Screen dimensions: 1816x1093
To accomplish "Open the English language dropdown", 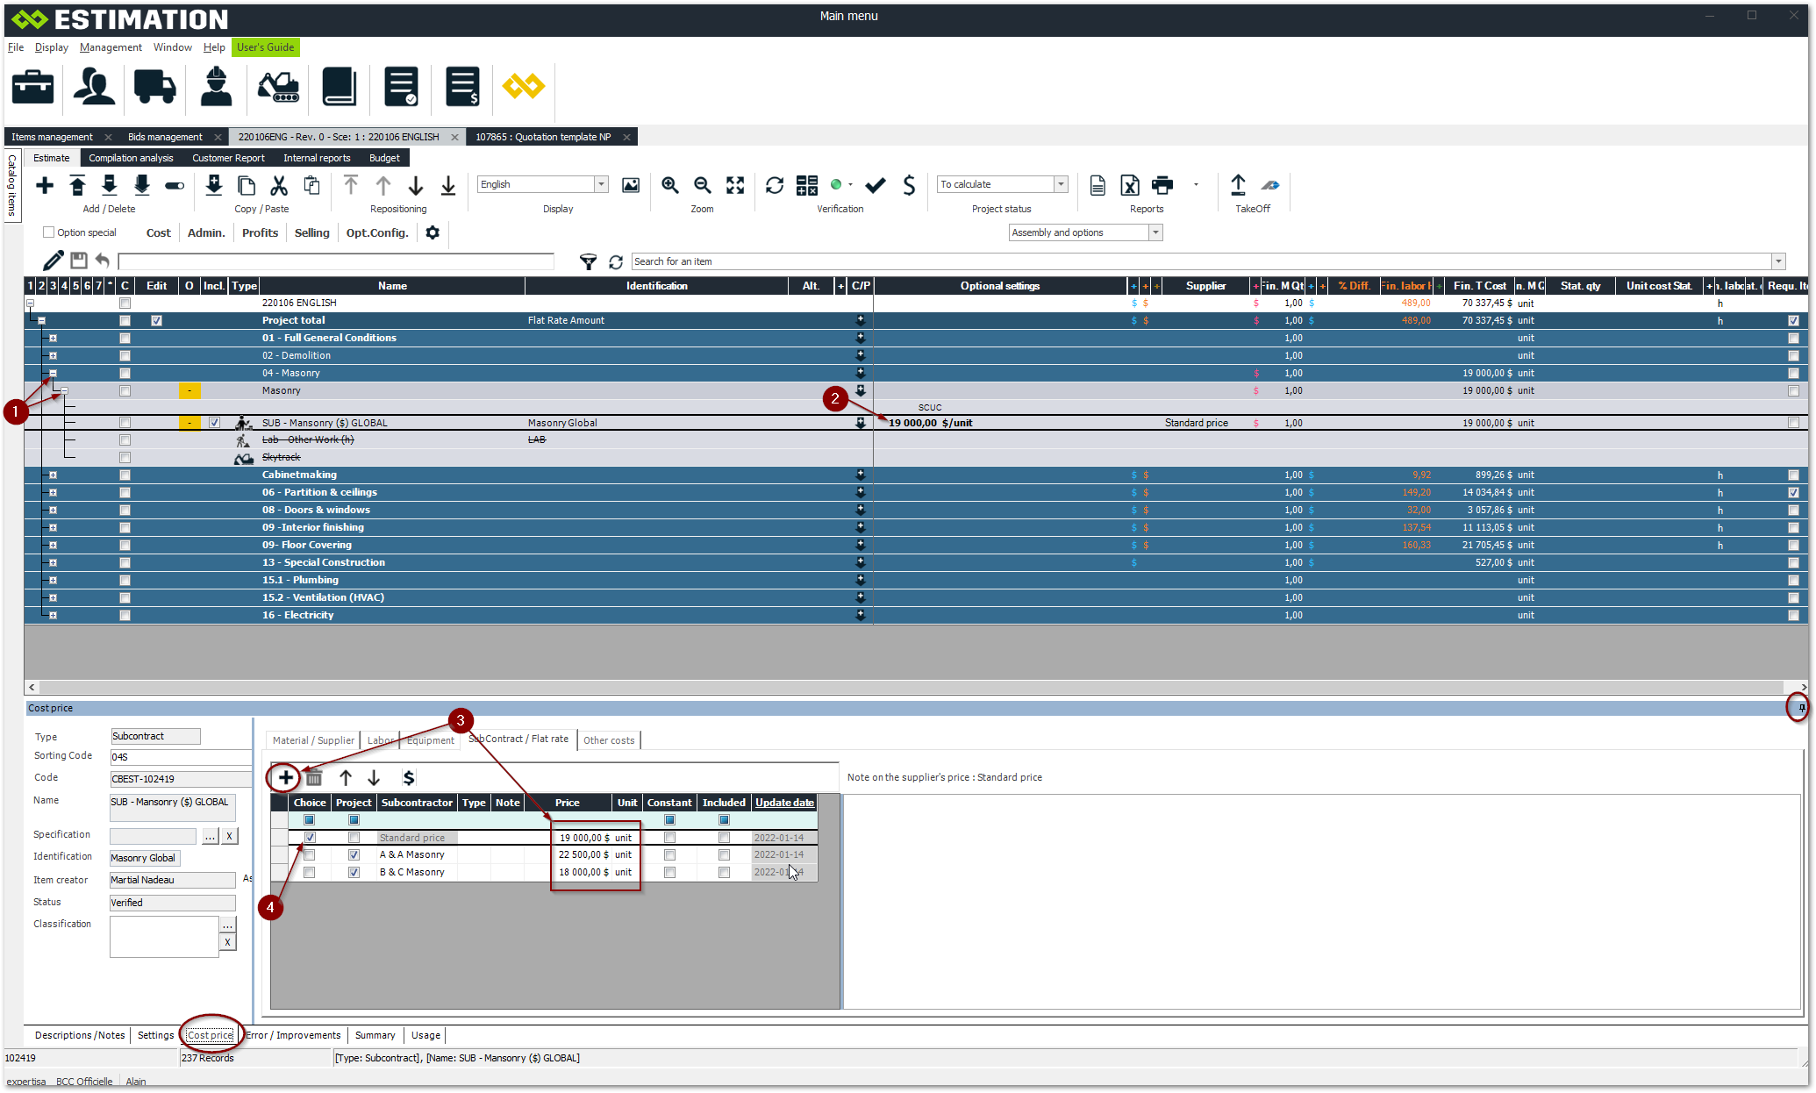I will (601, 184).
